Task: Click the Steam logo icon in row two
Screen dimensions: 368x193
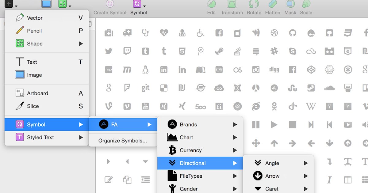Action: [x=219, y=51]
